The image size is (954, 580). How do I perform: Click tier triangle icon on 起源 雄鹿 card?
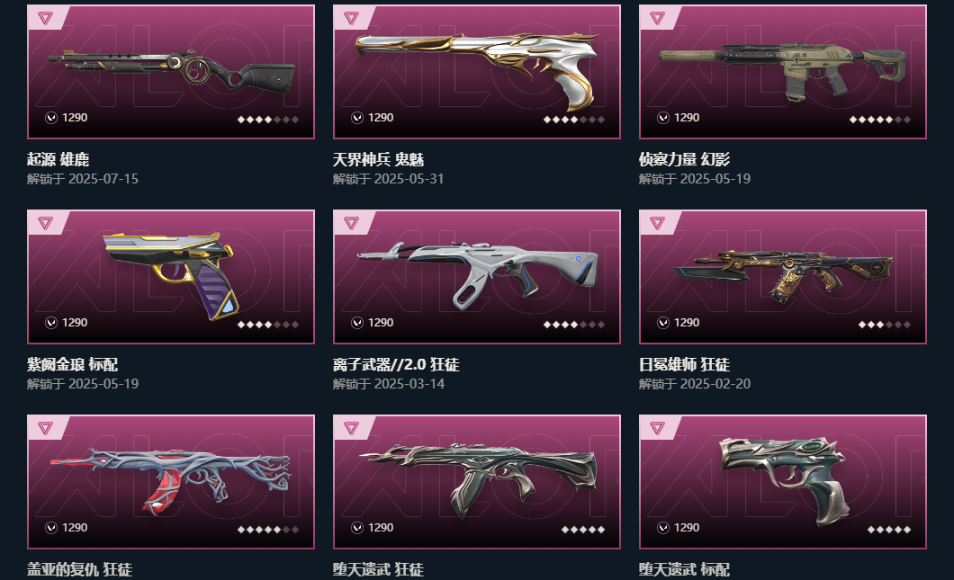point(45,18)
